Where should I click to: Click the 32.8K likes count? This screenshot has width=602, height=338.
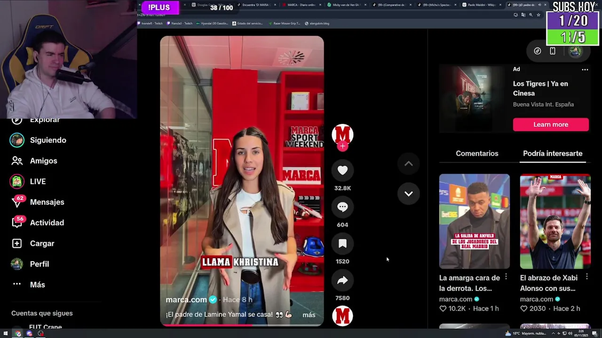pyautogui.click(x=342, y=188)
